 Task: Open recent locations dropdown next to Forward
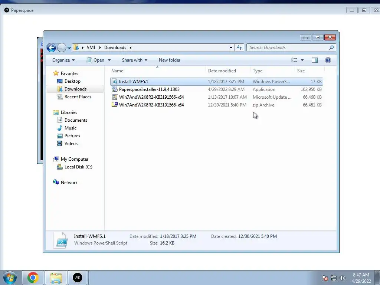coord(69,48)
